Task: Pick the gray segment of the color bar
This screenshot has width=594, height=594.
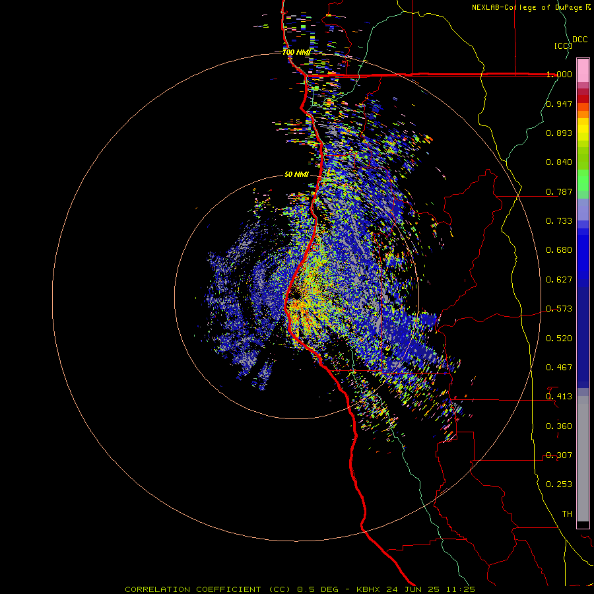Action: click(x=583, y=459)
